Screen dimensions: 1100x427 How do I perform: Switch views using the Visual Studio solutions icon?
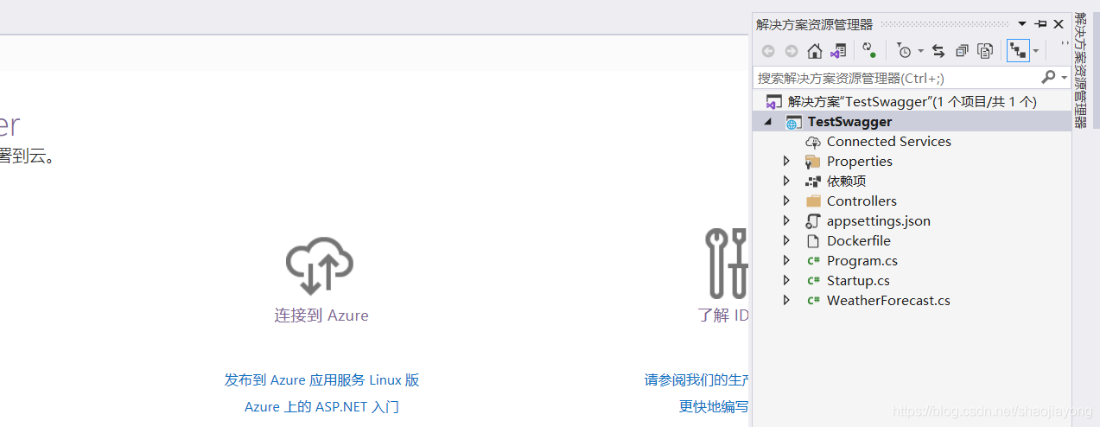pos(837,51)
